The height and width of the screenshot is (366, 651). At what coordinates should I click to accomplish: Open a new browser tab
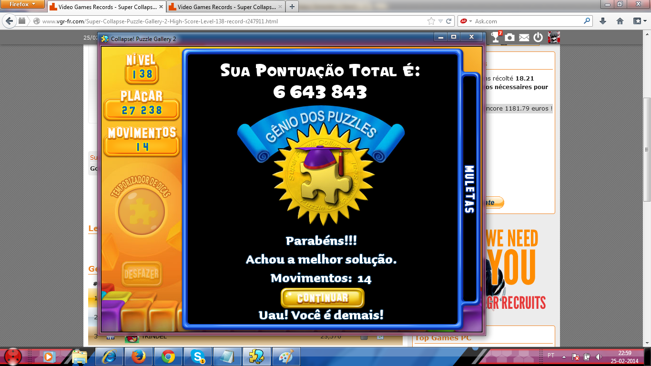click(x=292, y=7)
